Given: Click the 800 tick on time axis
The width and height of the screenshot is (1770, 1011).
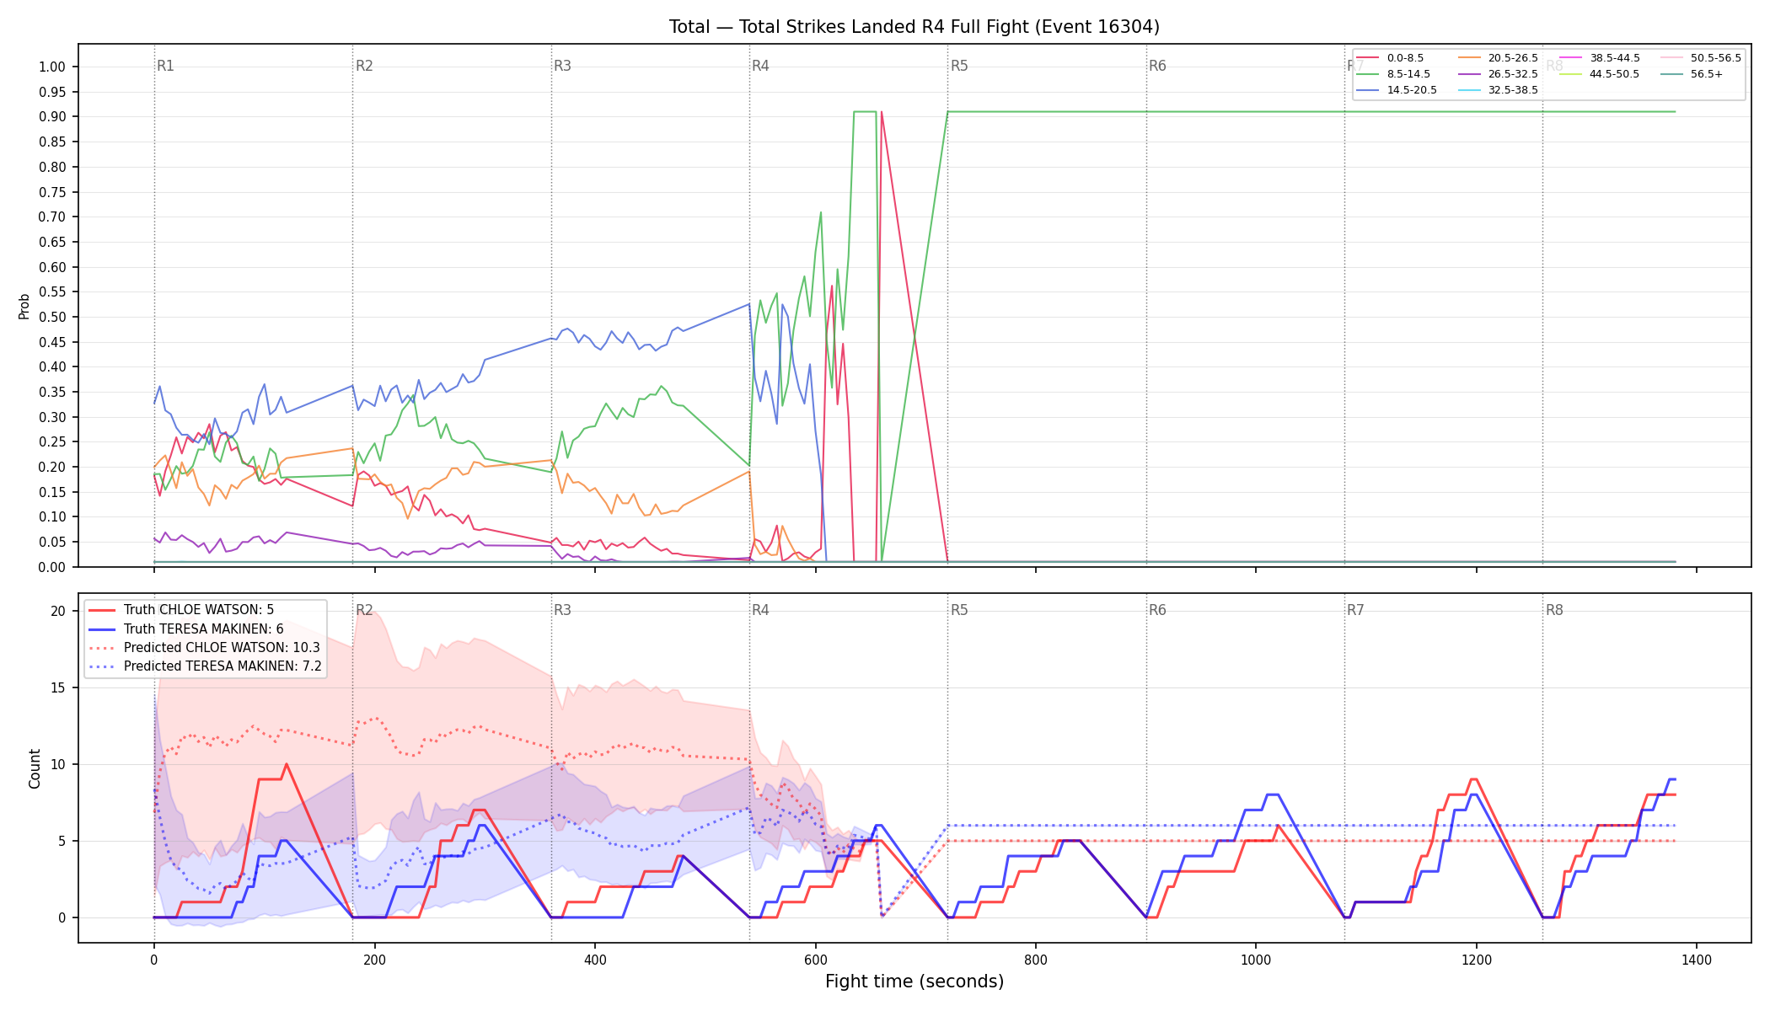Looking at the screenshot, I should (x=1036, y=960).
